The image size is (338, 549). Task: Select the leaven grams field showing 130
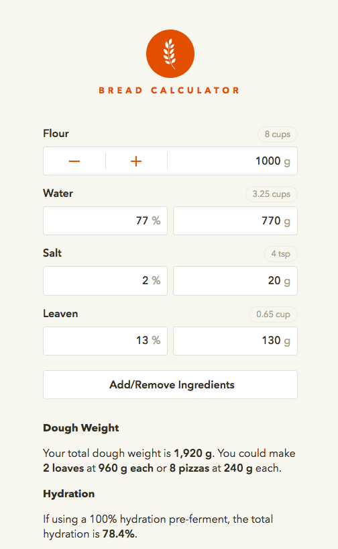pyautogui.click(x=235, y=341)
